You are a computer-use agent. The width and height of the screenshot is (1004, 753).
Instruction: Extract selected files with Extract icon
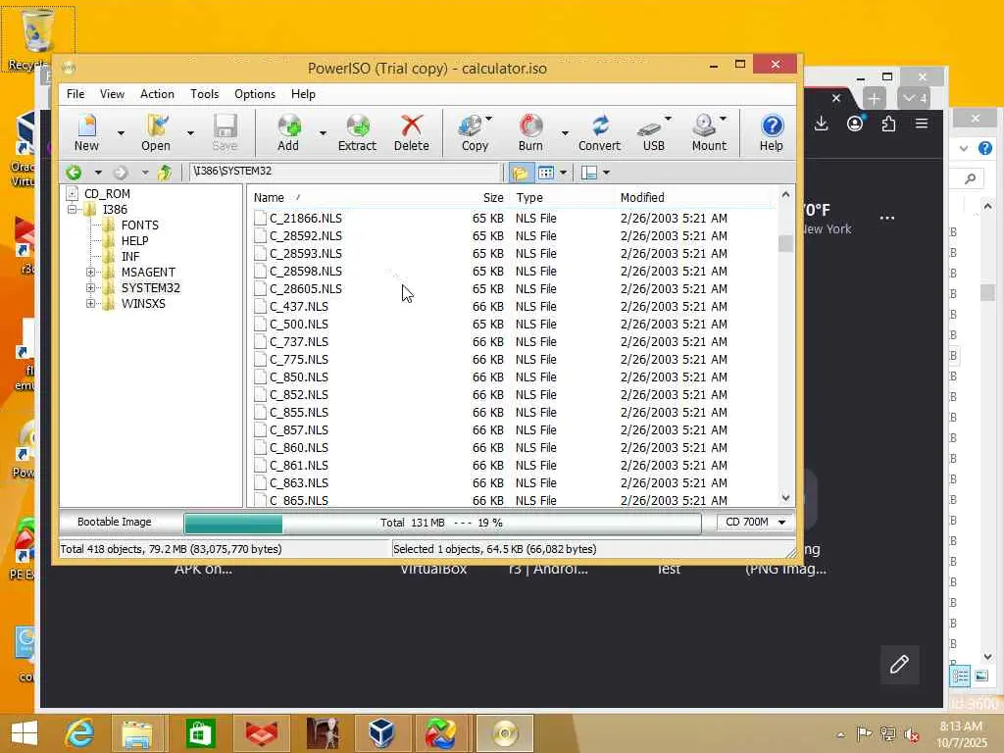tap(357, 132)
